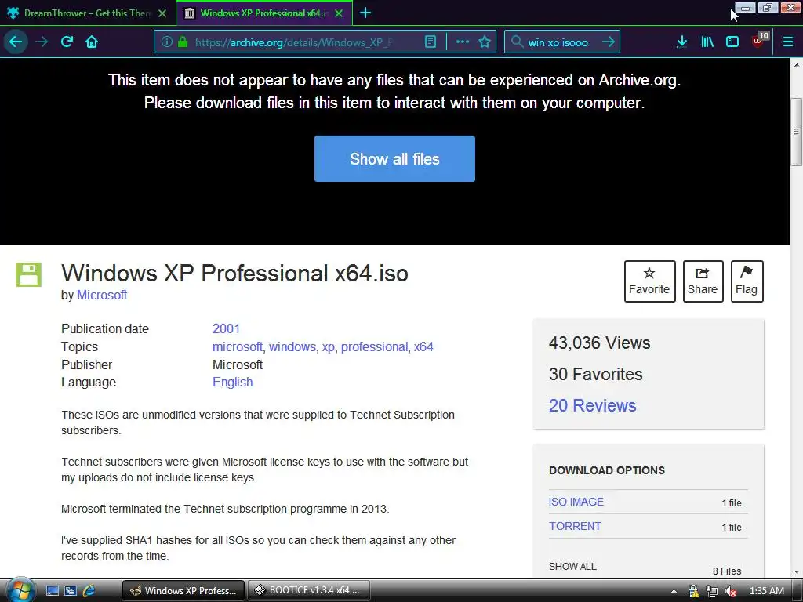Image resolution: width=803 pixels, height=602 pixels.
Task: Open the library bookshelf icon
Action: click(x=707, y=42)
